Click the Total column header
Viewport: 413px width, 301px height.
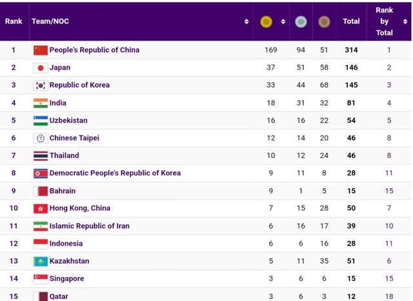click(351, 21)
